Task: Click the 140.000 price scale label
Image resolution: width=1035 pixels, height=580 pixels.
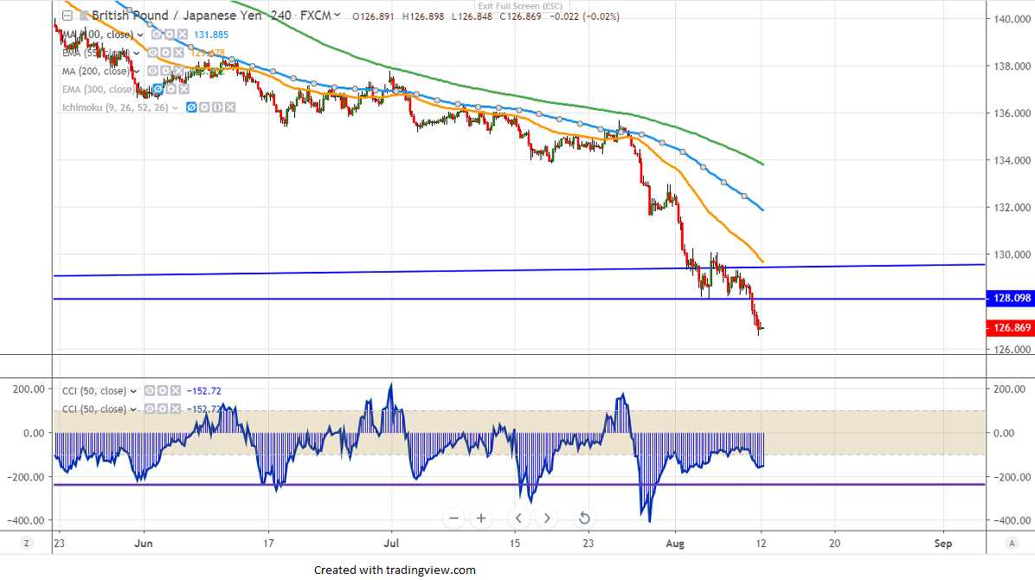Action: 1012,19
